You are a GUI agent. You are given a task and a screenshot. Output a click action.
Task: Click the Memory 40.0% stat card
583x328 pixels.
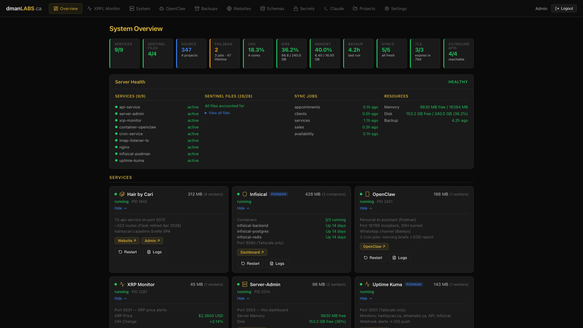point(325,53)
